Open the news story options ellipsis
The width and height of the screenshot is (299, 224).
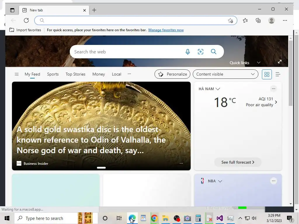click(x=181, y=163)
